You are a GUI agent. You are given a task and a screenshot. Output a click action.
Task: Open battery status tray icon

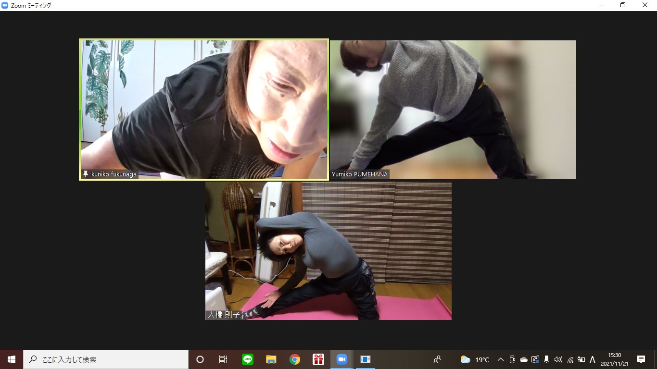click(x=581, y=359)
